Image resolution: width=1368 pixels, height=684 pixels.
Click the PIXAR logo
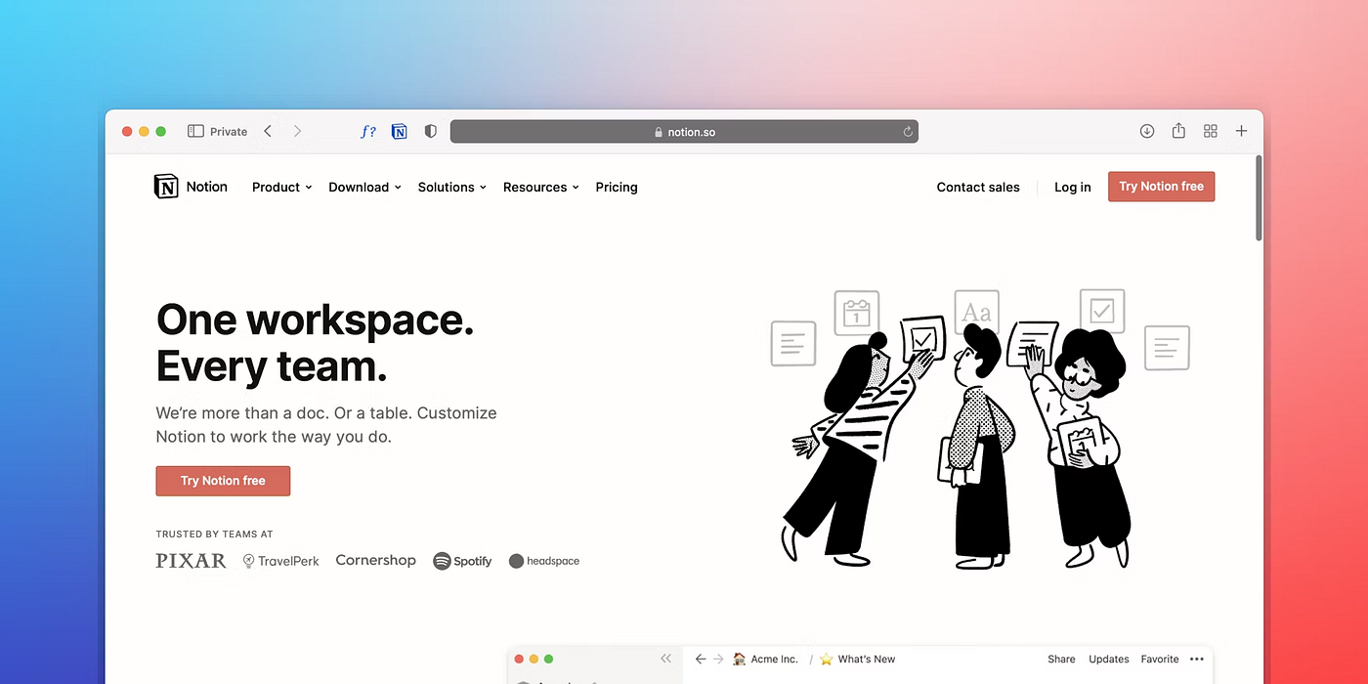(x=191, y=561)
